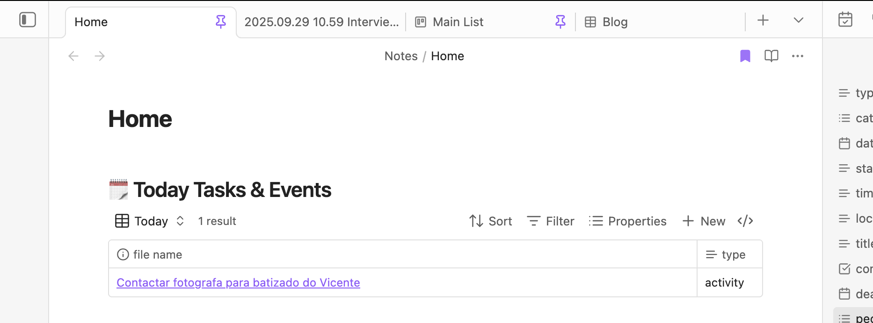Unpin the Home tab
This screenshot has height=323, width=873.
tap(221, 21)
